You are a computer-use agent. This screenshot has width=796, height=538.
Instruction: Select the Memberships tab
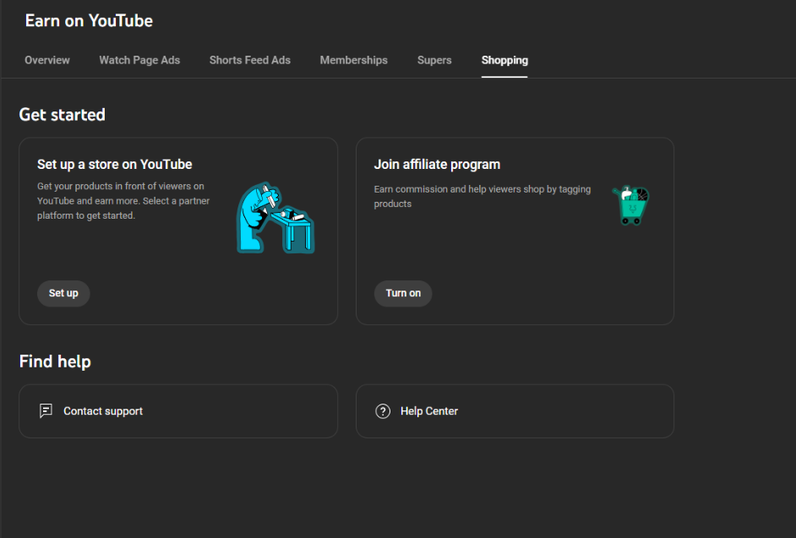pos(354,61)
